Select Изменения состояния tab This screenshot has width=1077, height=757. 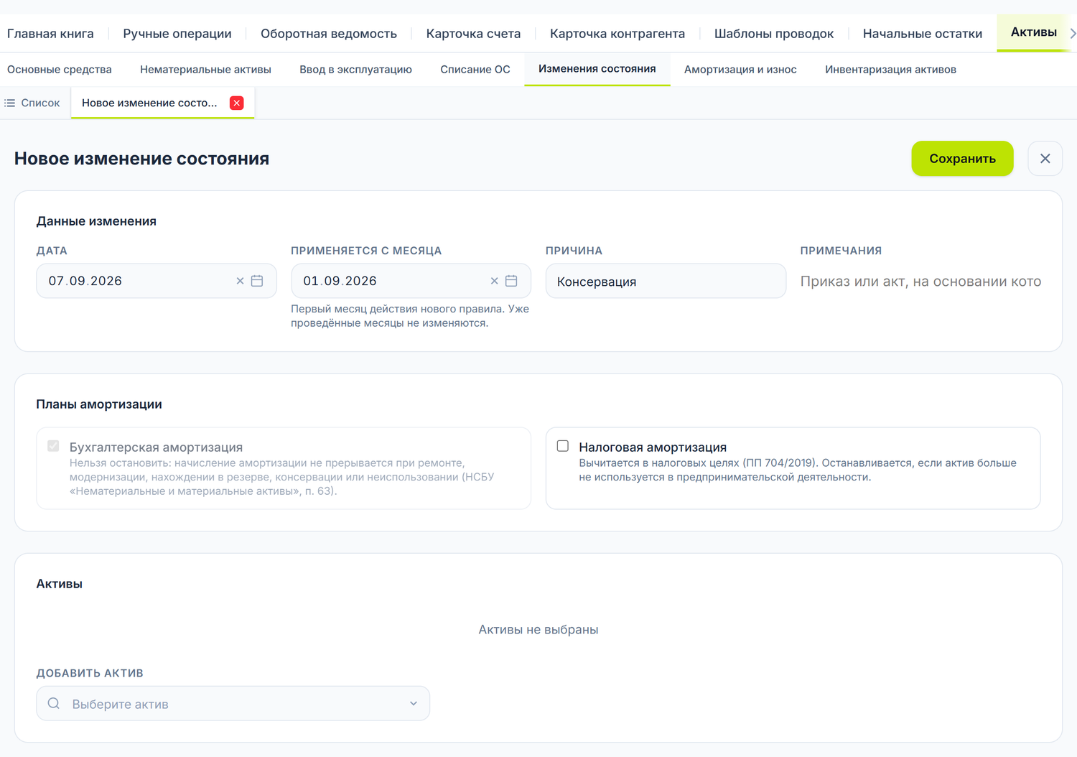point(597,69)
